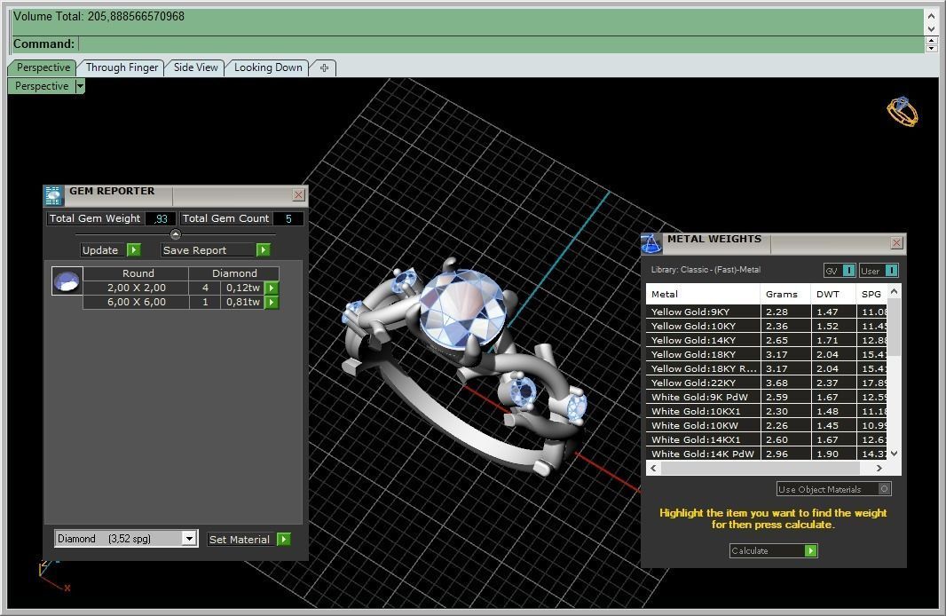Image resolution: width=946 pixels, height=616 pixels.
Task: Select the Yellow Gold:9KY row
Action: click(x=766, y=312)
